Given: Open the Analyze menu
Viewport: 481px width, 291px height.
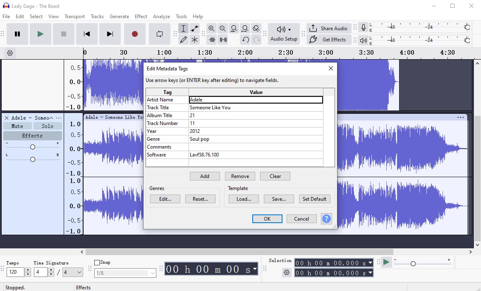Looking at the screenshot, I should (x=161, y=16).
